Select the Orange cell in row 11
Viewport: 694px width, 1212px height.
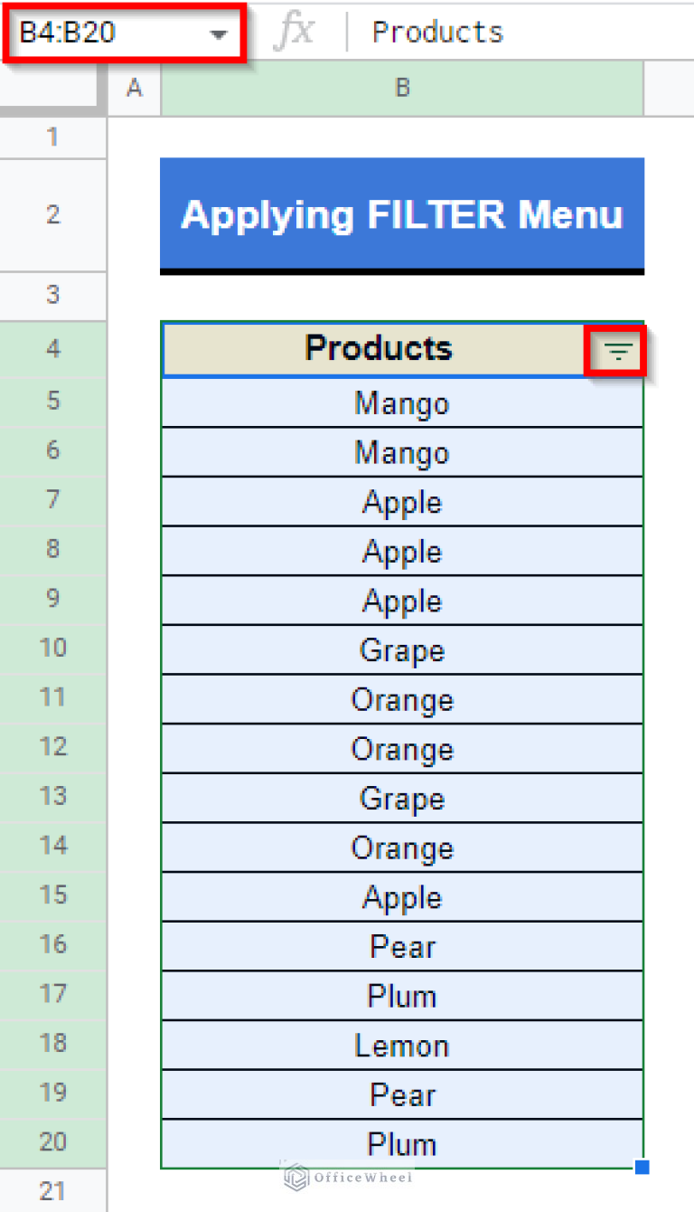point(401,699)
